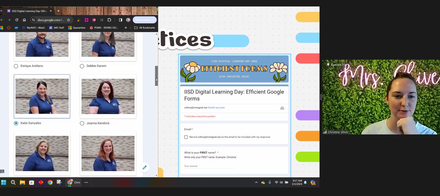Open Wi-Fi network settings in tray

276,182
